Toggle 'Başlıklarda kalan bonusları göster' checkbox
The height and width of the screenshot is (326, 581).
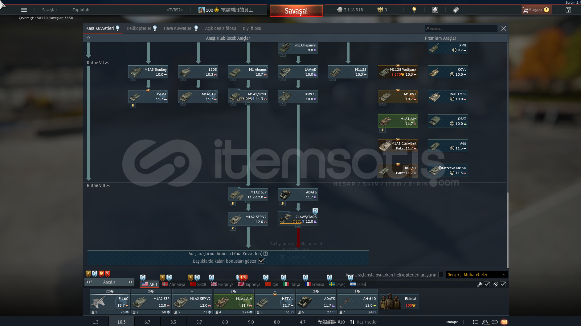click(261, 261)
